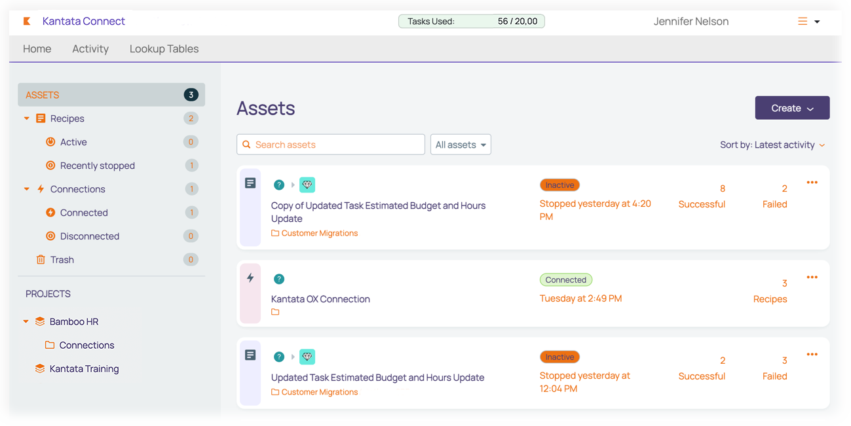This screenshot has width=851, height=426.
Task: Click the Kantata logo icon
Action: 27,22
